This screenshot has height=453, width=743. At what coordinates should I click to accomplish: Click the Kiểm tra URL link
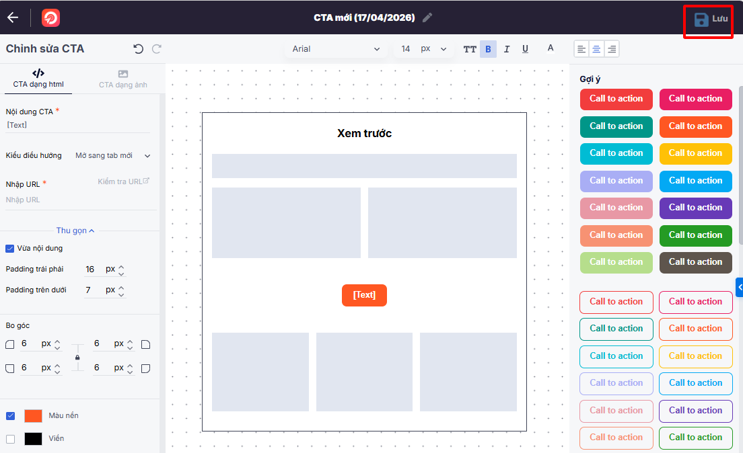[123, 181]
